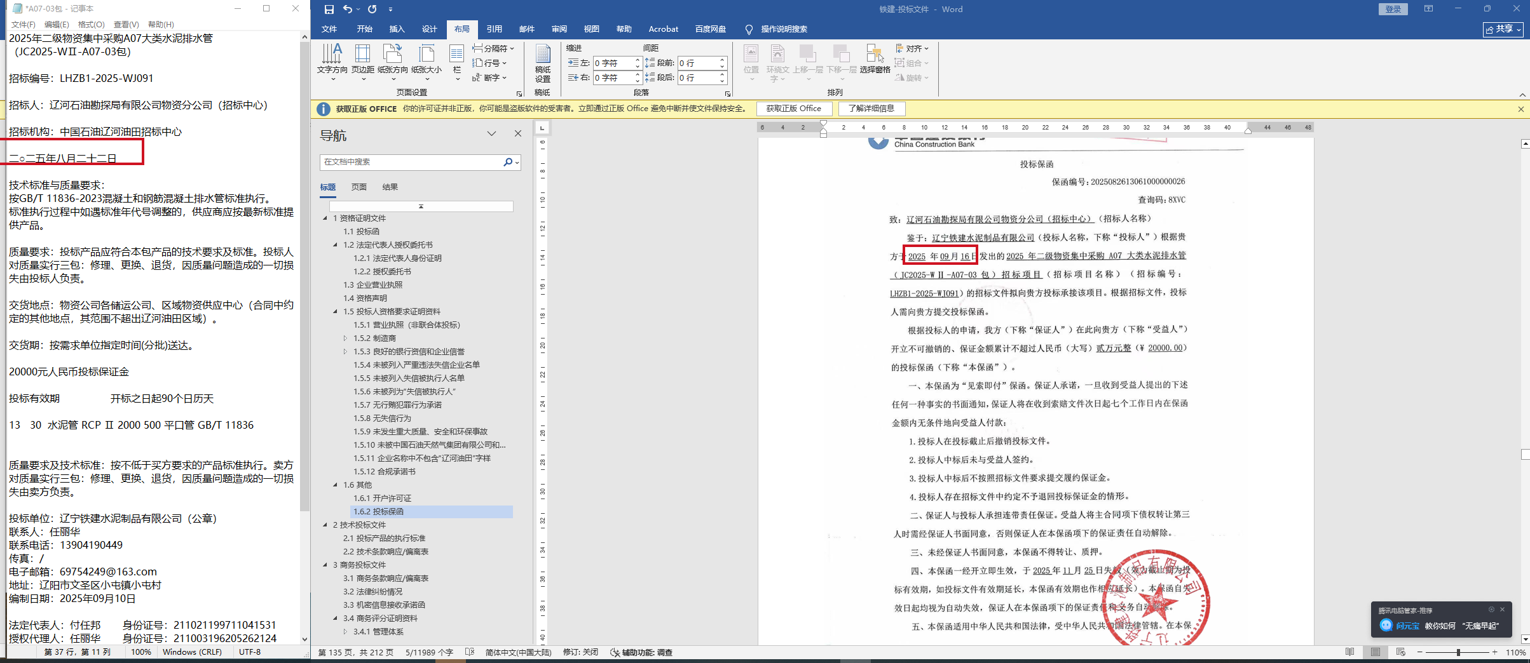
Task: Open the 引用 ribbon tab
Action: [x=494, y=29]
